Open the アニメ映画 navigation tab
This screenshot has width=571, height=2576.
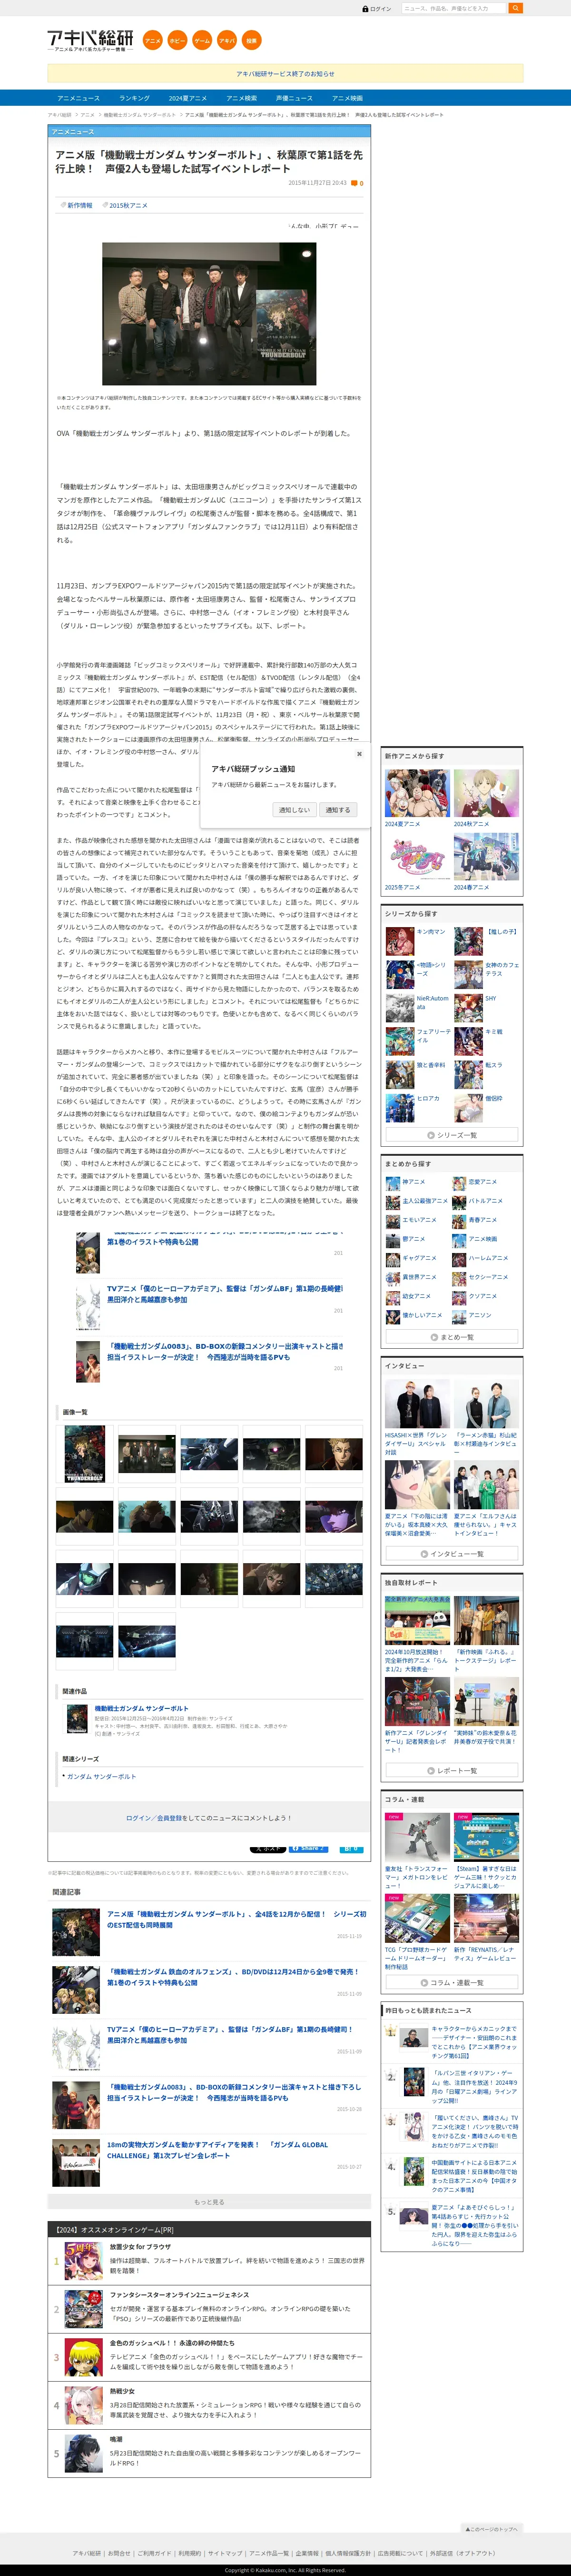347,98
